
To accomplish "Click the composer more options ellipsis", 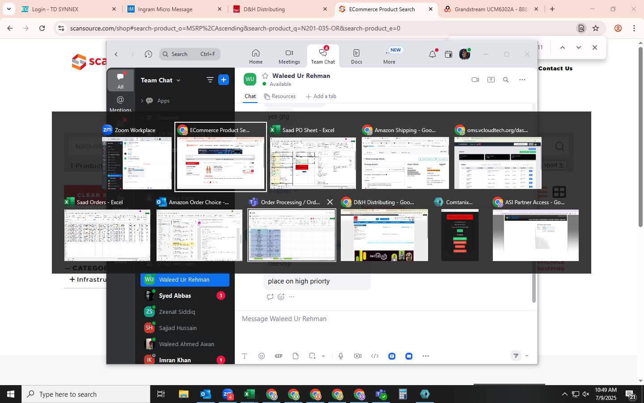I will point(426,356).
